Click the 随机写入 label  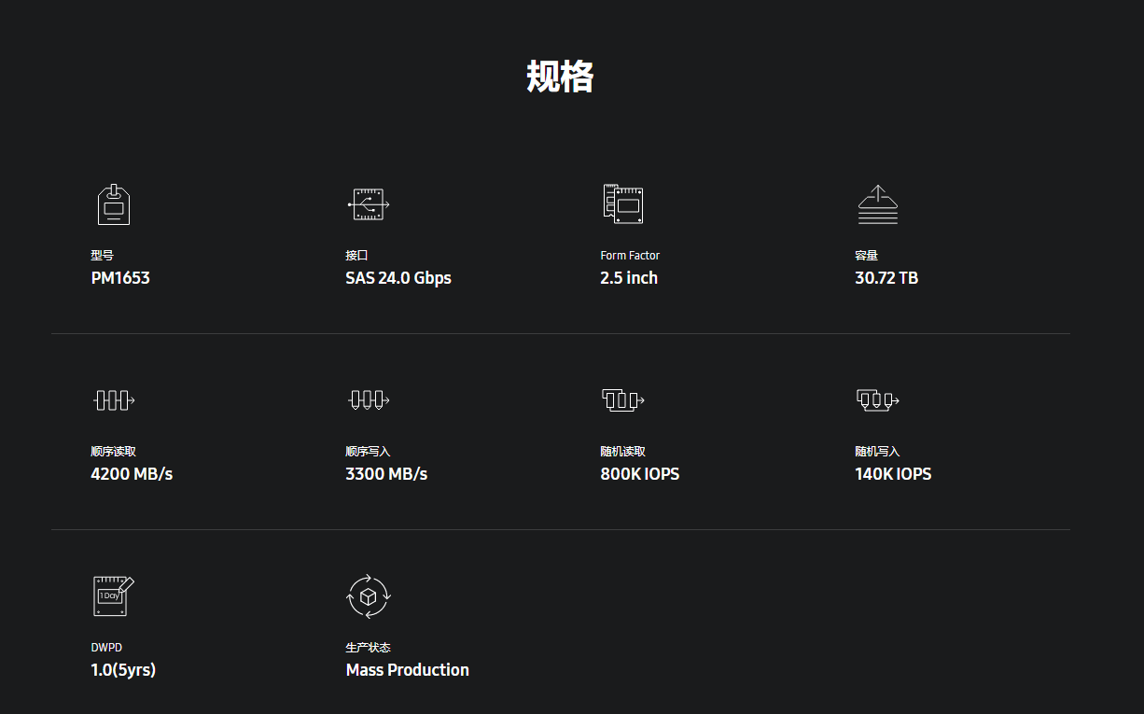coord(877,451)
